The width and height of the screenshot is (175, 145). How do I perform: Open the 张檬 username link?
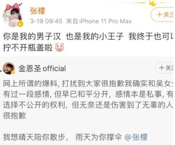(x=38, y=11)
